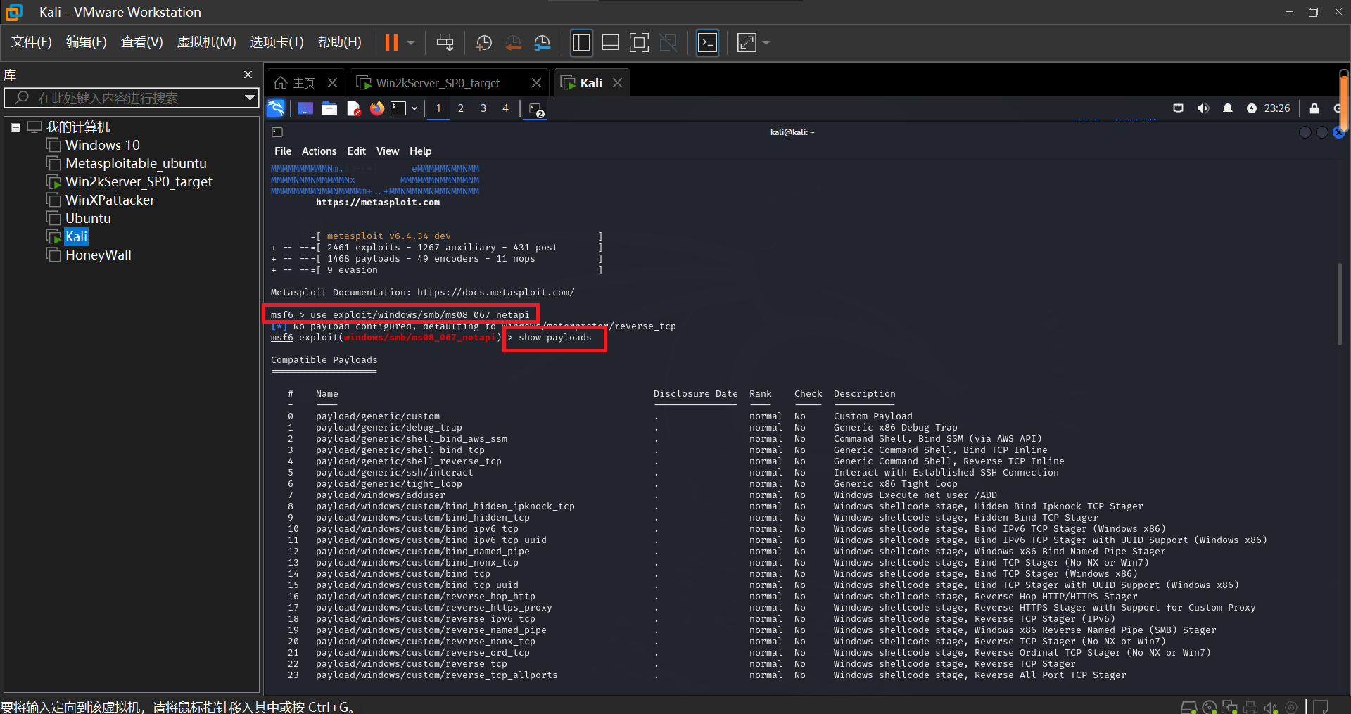Launch Firefox from the Kali panel
Viewport: 1351px width, 714px height.
point(377,108)
